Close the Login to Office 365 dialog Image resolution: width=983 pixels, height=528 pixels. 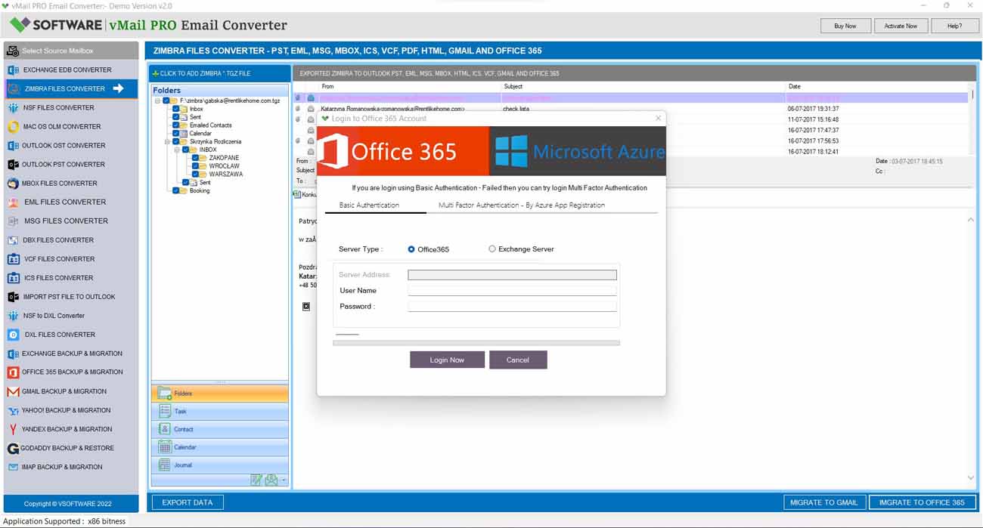point(658,119)
